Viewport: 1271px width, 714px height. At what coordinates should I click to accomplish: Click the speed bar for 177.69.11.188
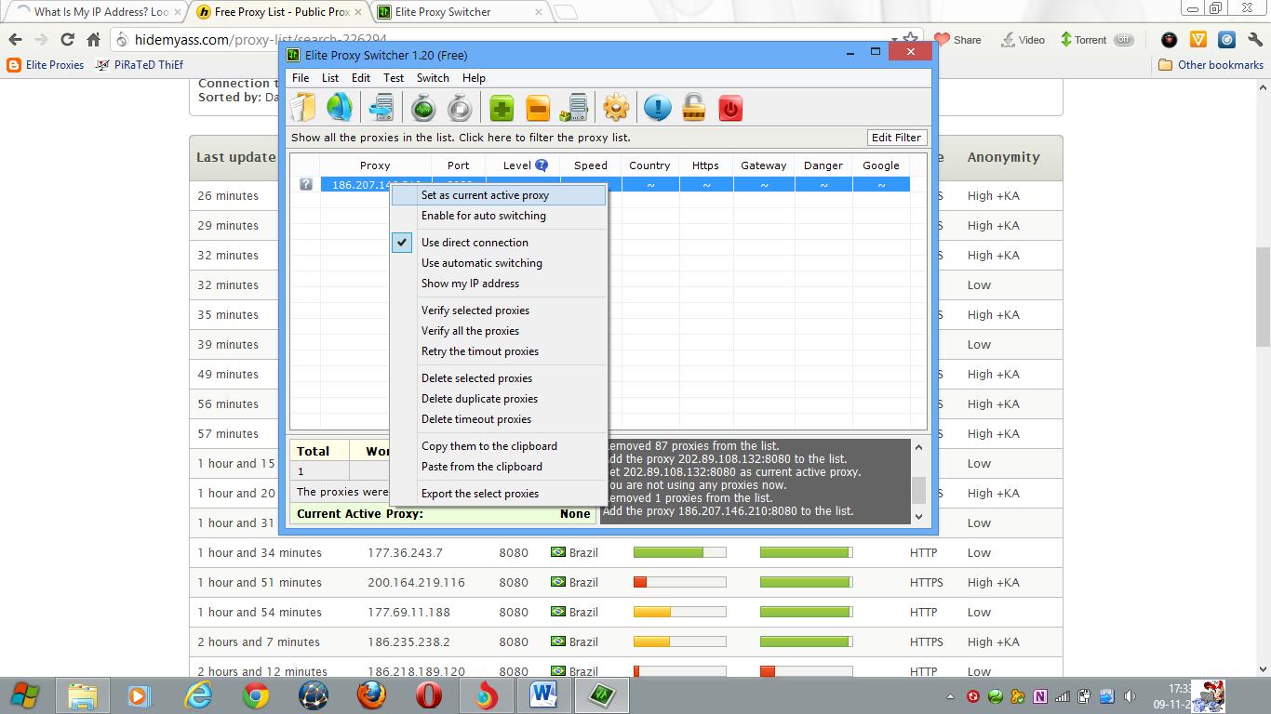[679, 612]
